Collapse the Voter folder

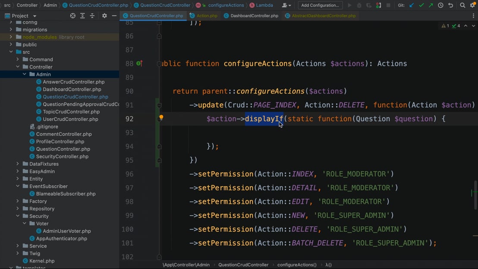[x=25, y=223]
